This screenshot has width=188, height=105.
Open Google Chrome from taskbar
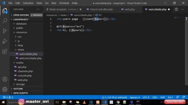(x=118, y=102)
